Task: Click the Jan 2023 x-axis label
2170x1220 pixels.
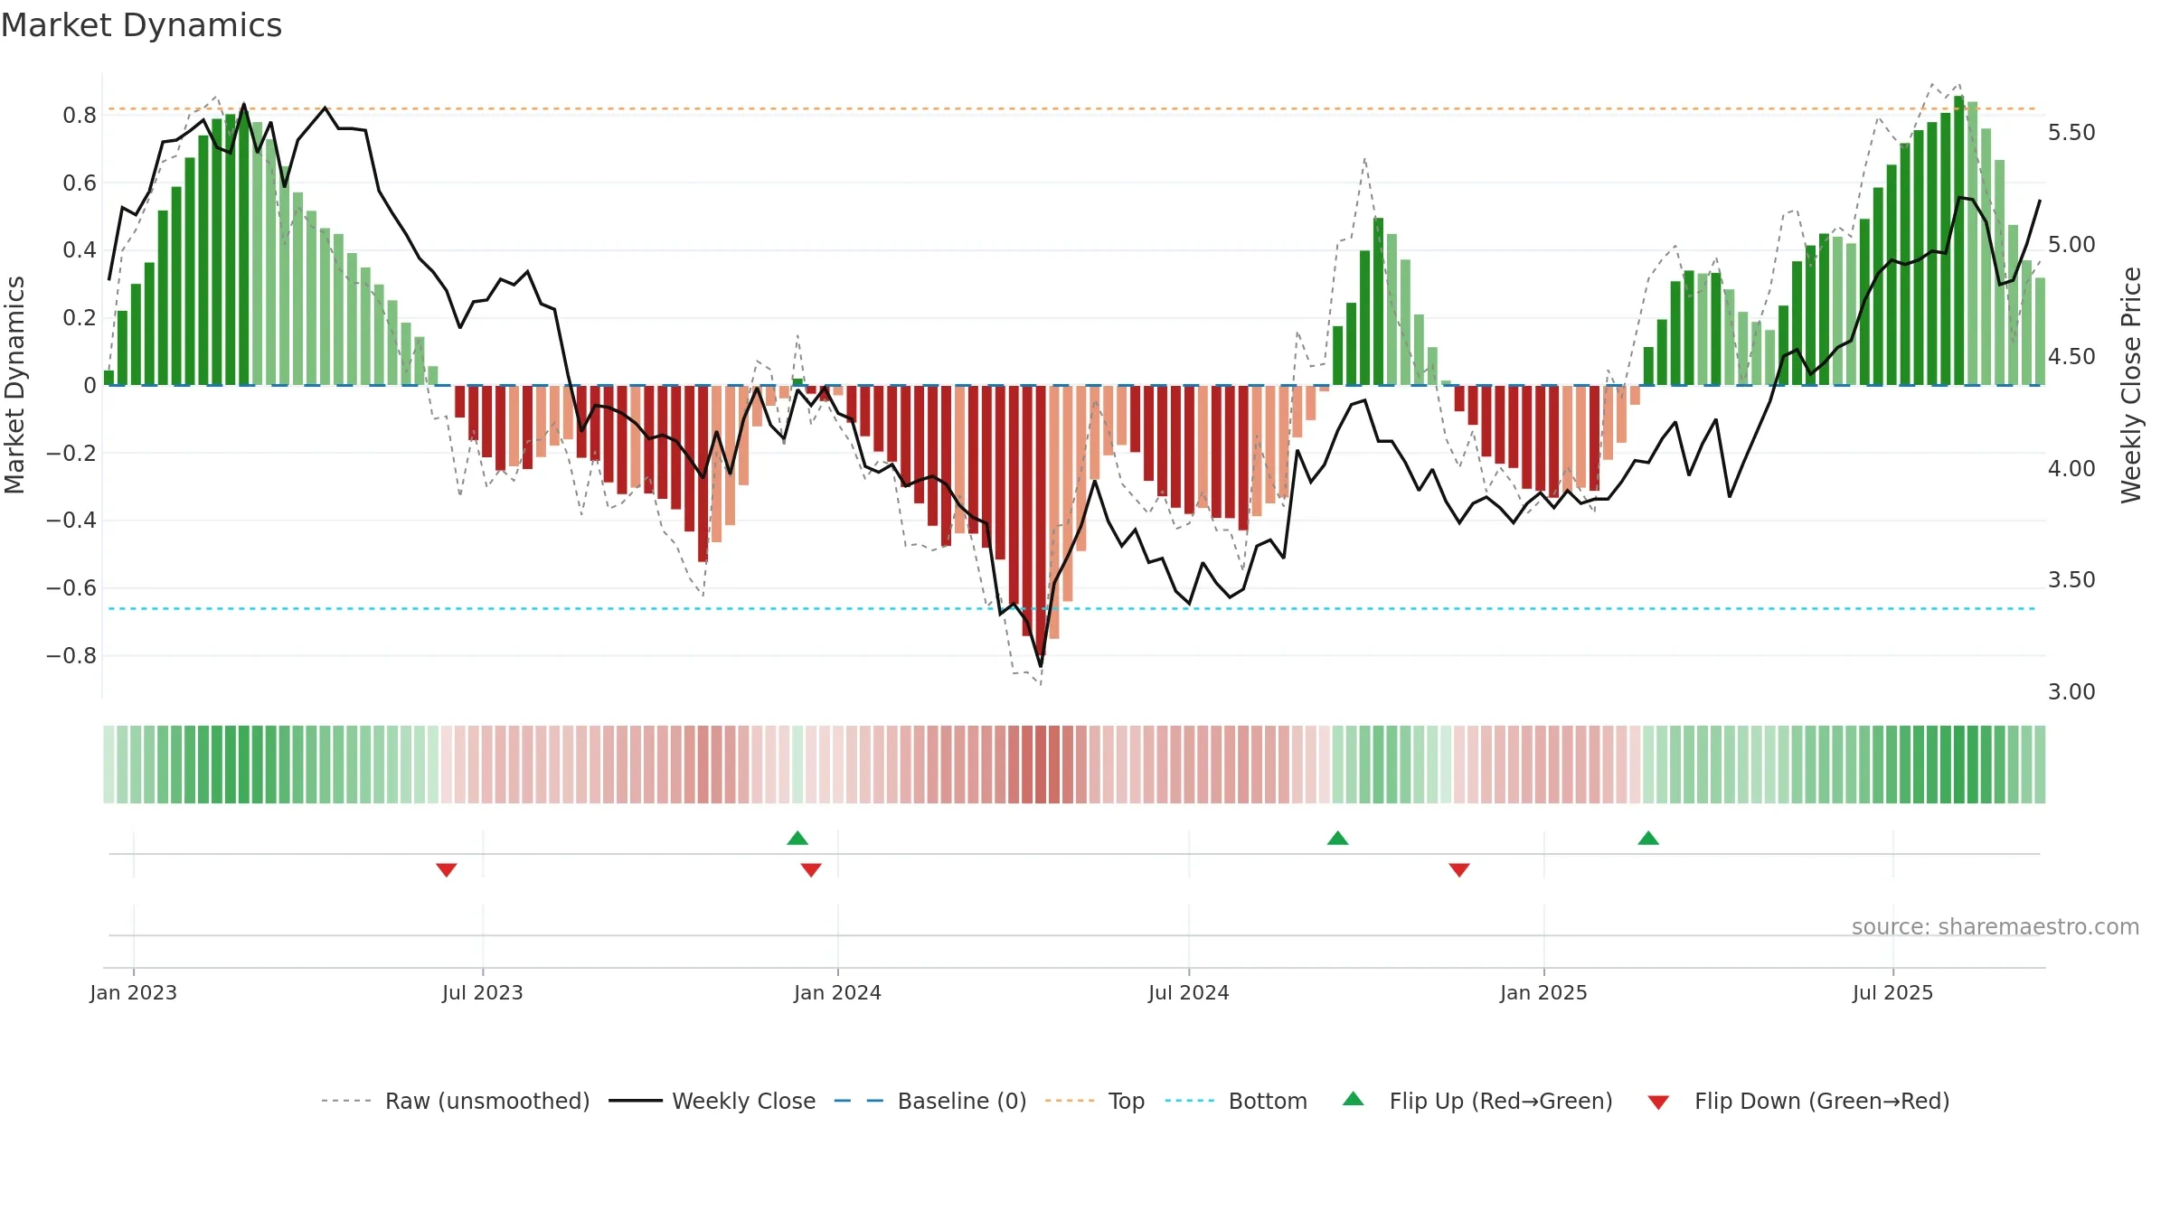Action: click(134, 992)
